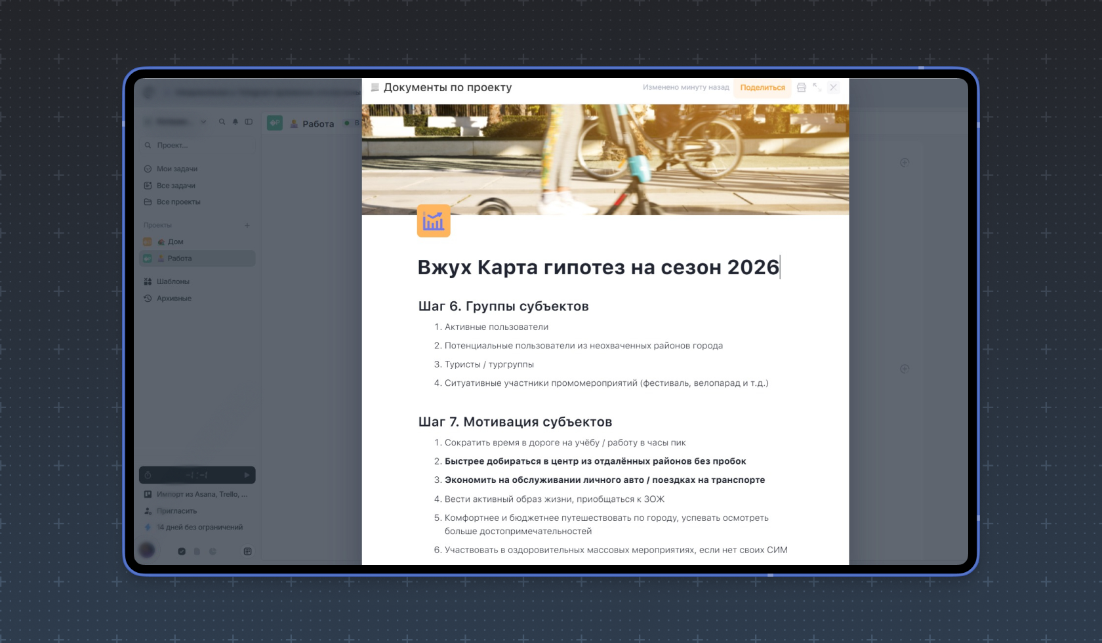Expand the workspace selector chevron
Image resolution: width=1102 pixels, height=643 pixels.
(204, 121)
